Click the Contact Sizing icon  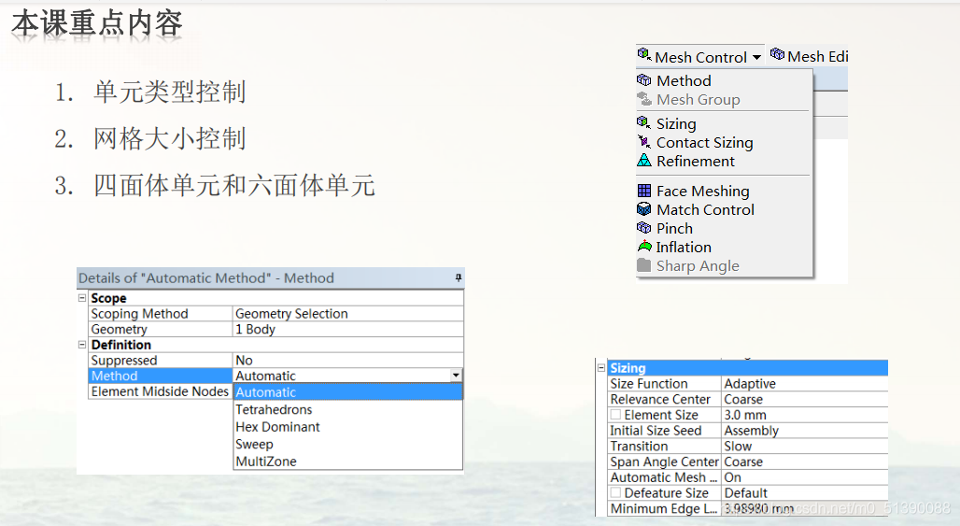tap(644, 142)
